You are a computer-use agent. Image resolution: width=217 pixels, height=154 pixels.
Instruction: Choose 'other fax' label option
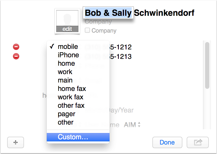click(x=71, y=106)
